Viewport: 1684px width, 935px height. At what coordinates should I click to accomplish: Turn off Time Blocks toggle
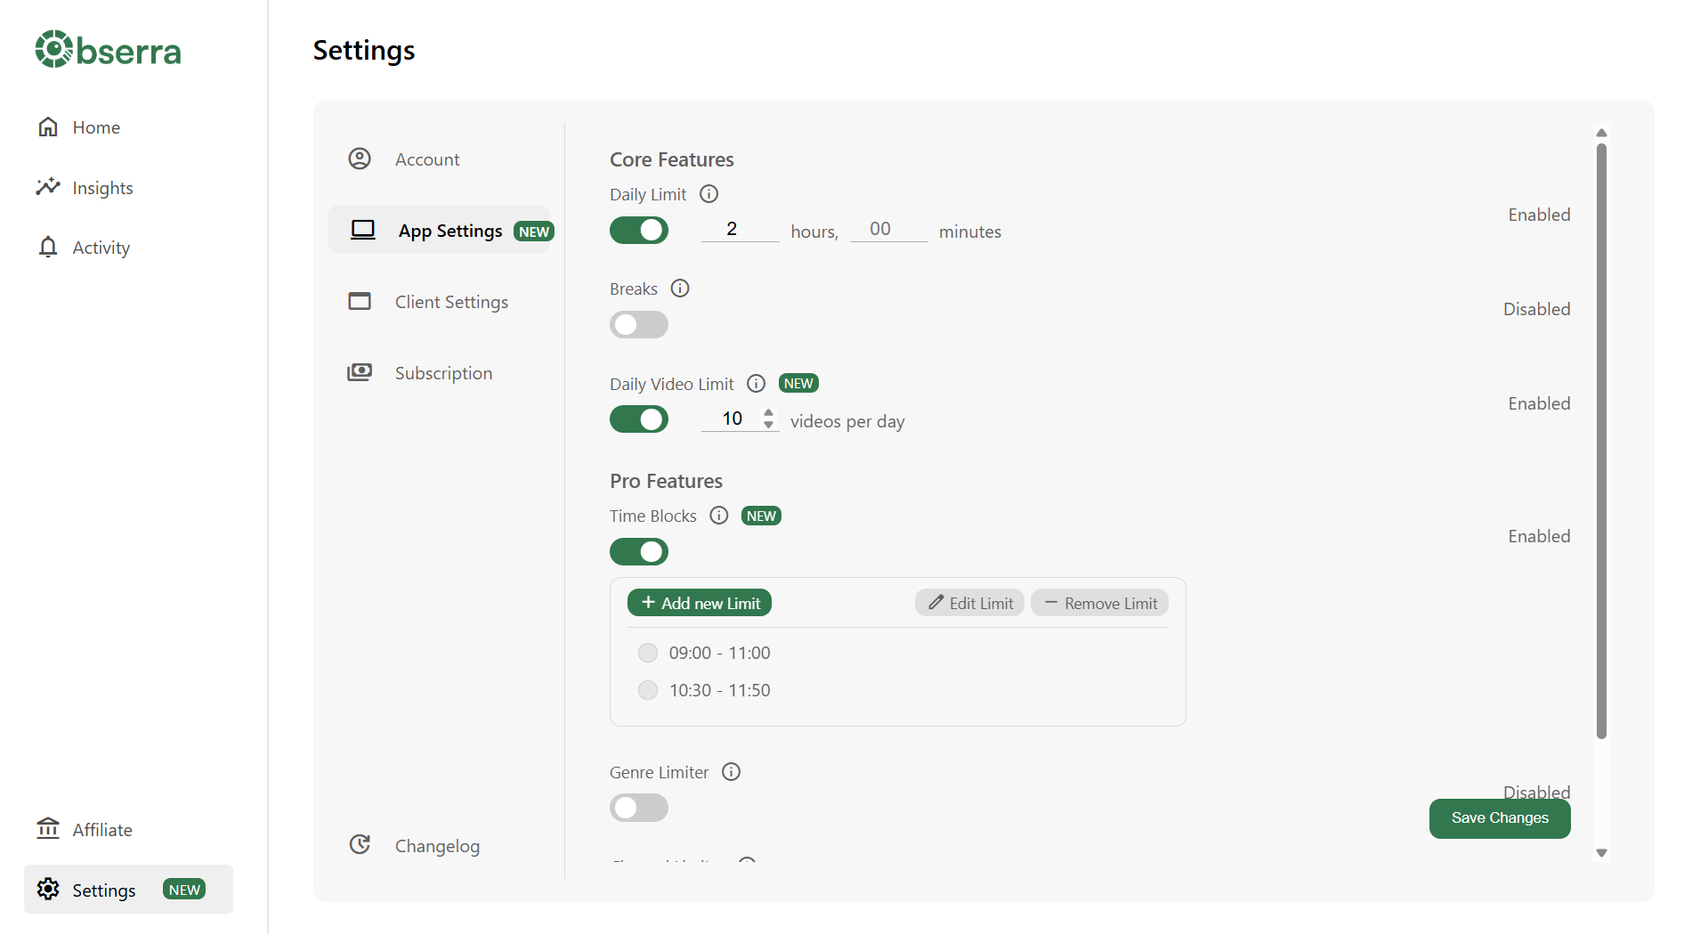tap(639, 552)
